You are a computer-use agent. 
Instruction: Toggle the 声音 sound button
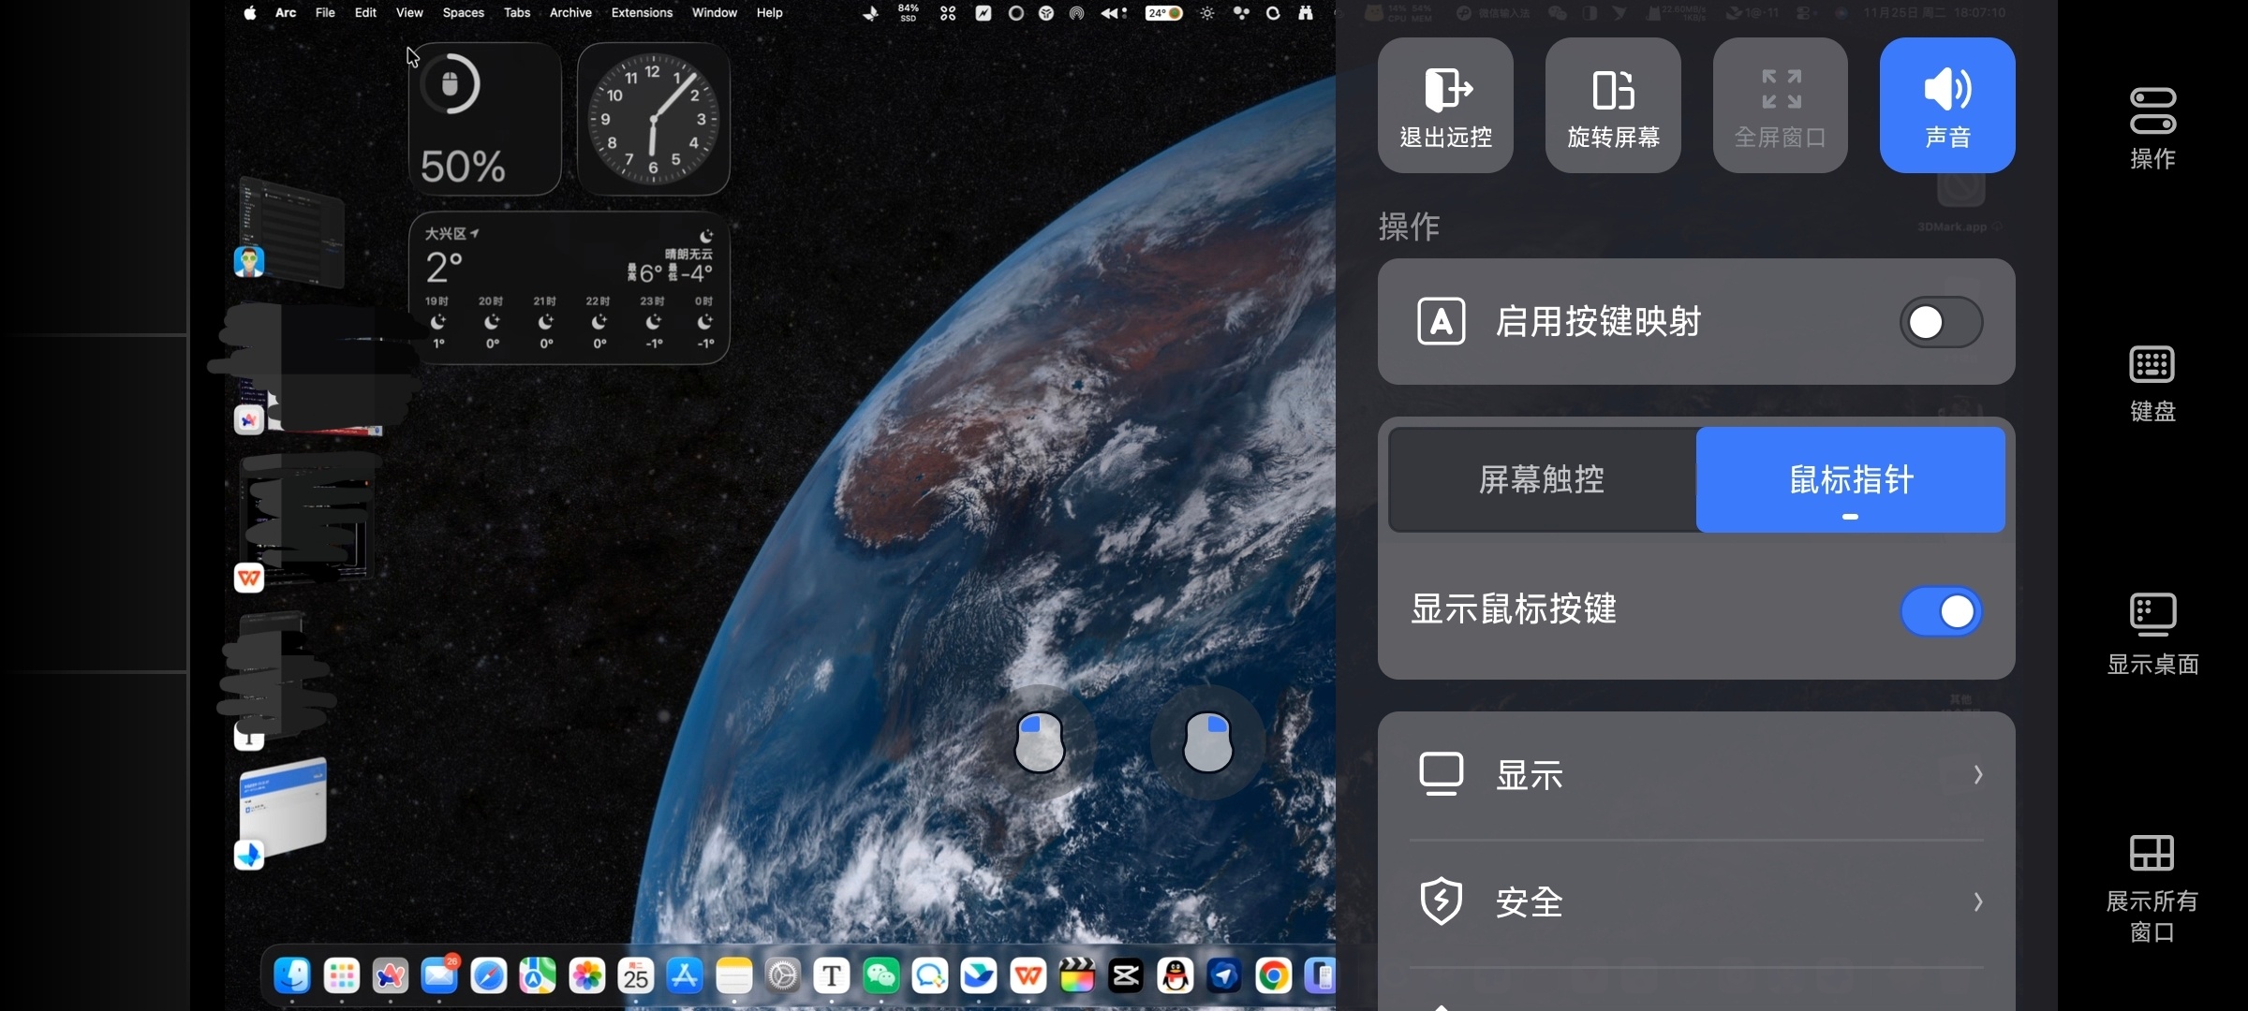1947,105
